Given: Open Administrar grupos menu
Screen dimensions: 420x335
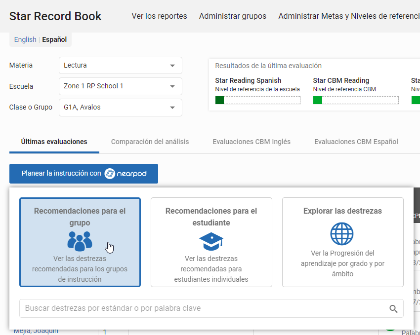Looking at the screenshot, I should [233, 16].
